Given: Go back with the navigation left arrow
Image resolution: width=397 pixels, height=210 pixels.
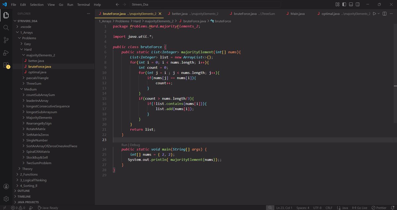Looking at the screenshot, I should (117, 5).
